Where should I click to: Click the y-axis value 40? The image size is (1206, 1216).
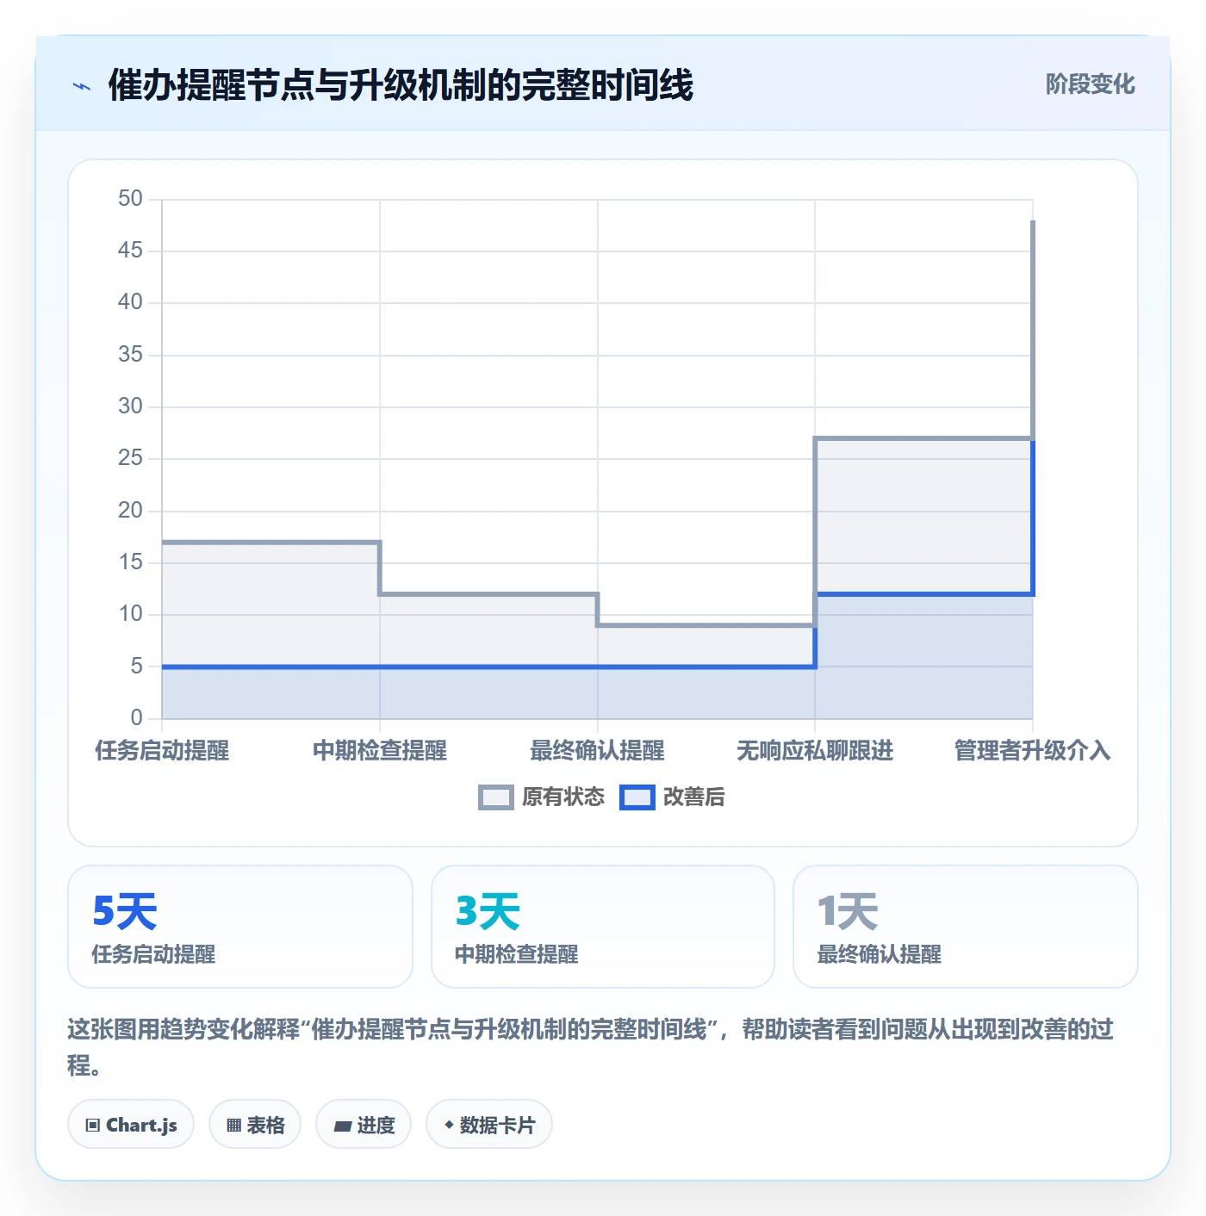[x=130, y=302]
